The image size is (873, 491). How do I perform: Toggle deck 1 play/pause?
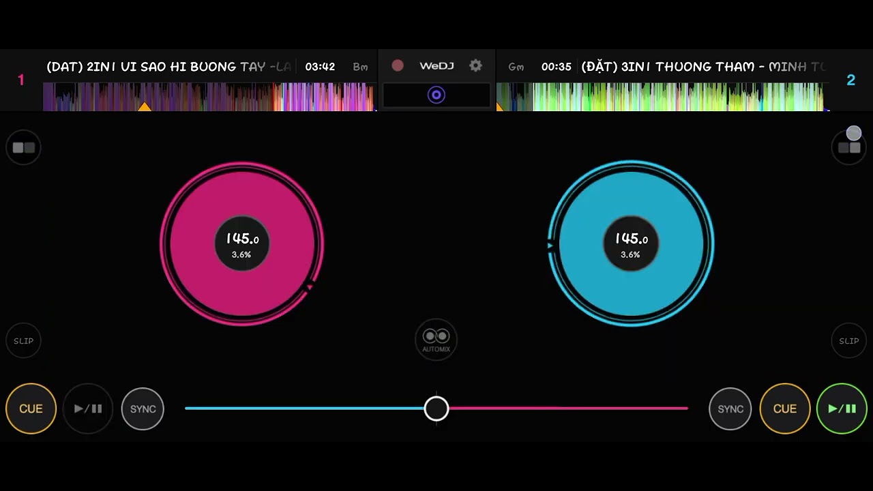[88, 408]
